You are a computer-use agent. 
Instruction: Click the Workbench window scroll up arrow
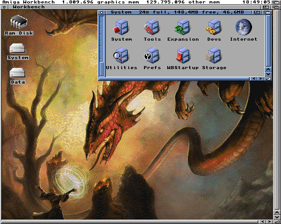[277, 213]
